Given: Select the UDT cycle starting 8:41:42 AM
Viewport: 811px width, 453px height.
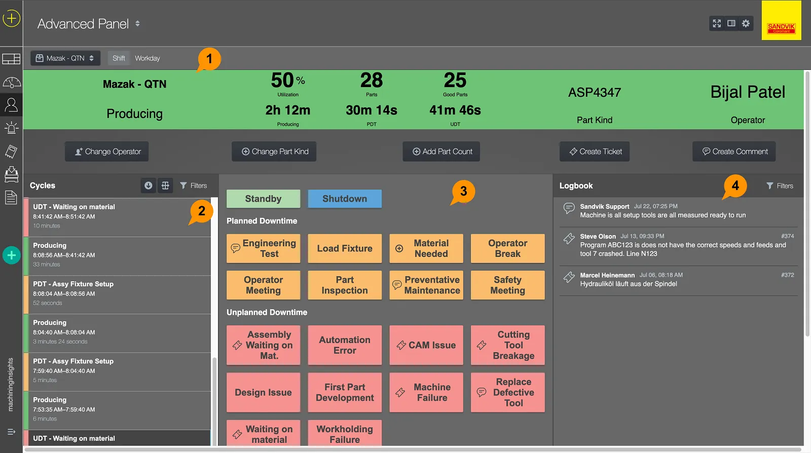Looking at the screenshot, I should pos(118,217).
